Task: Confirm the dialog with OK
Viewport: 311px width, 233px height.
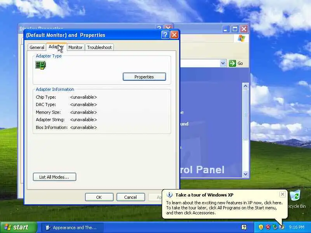Action: [x=99, y=197]
